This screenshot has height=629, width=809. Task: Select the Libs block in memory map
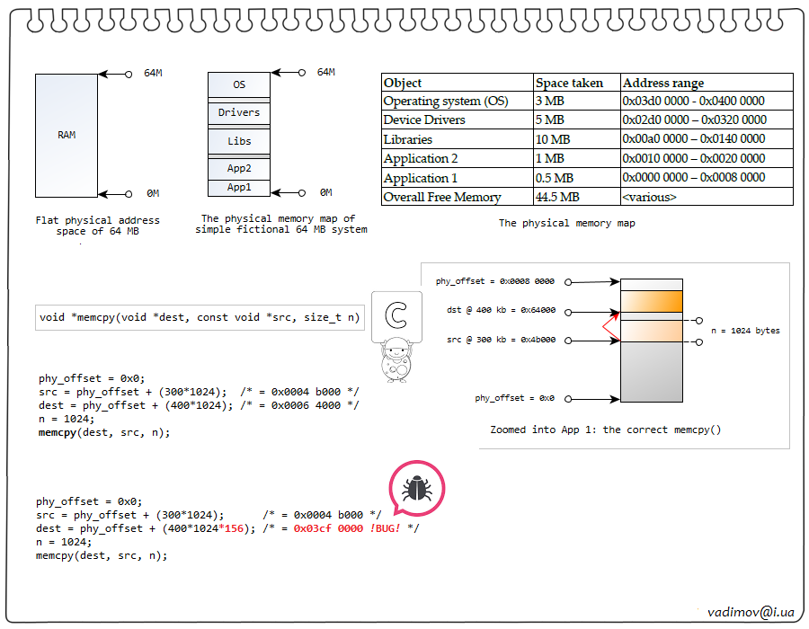click(x=239, y=142)
